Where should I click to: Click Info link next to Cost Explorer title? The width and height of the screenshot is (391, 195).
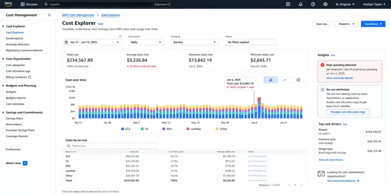(x=100, y=24)
